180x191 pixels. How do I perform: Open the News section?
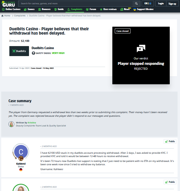point(125,9)
